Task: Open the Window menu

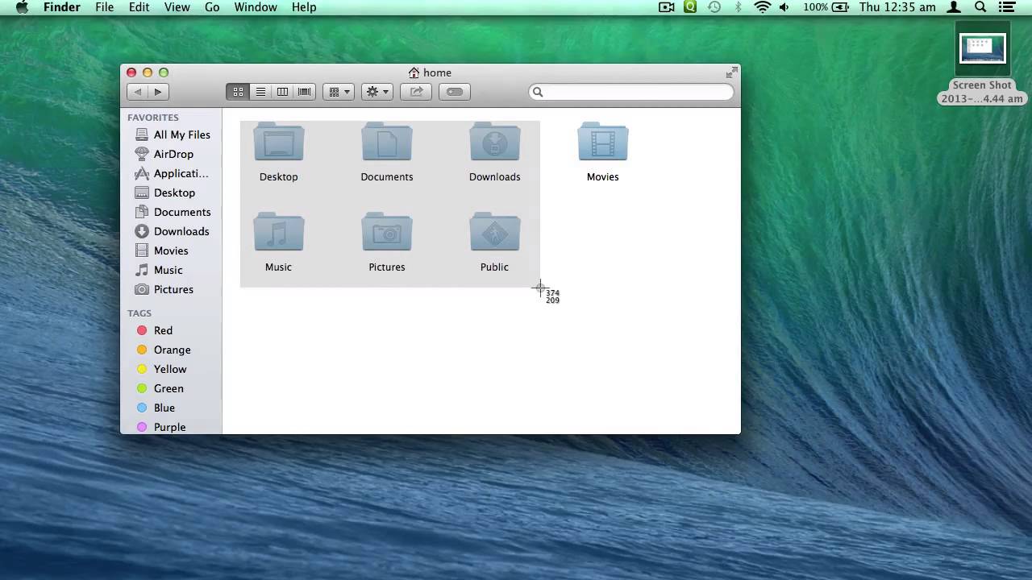Action: pyautogui.click(x=256, y=7)
